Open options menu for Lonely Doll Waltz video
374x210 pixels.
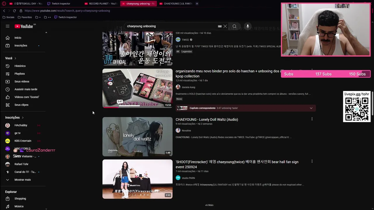click(x=312, y=119)
